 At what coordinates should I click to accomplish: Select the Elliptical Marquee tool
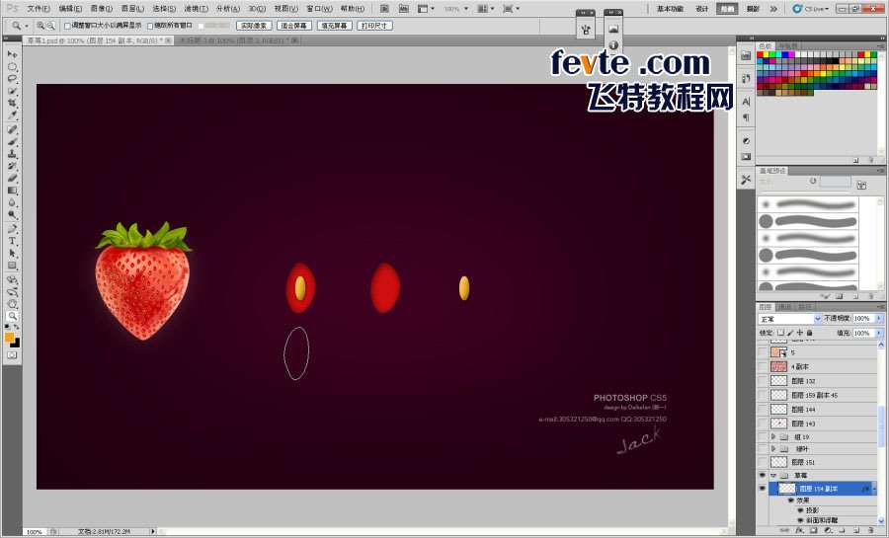[x=12, y=67]
